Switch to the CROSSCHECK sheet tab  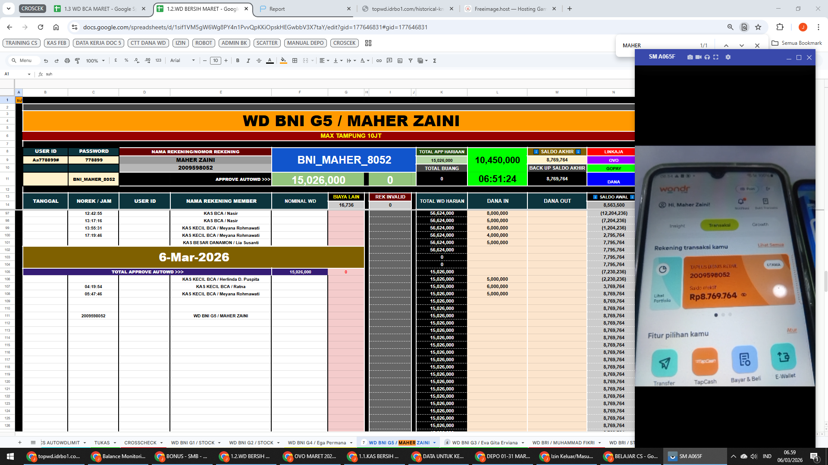[x=140, y=443]
